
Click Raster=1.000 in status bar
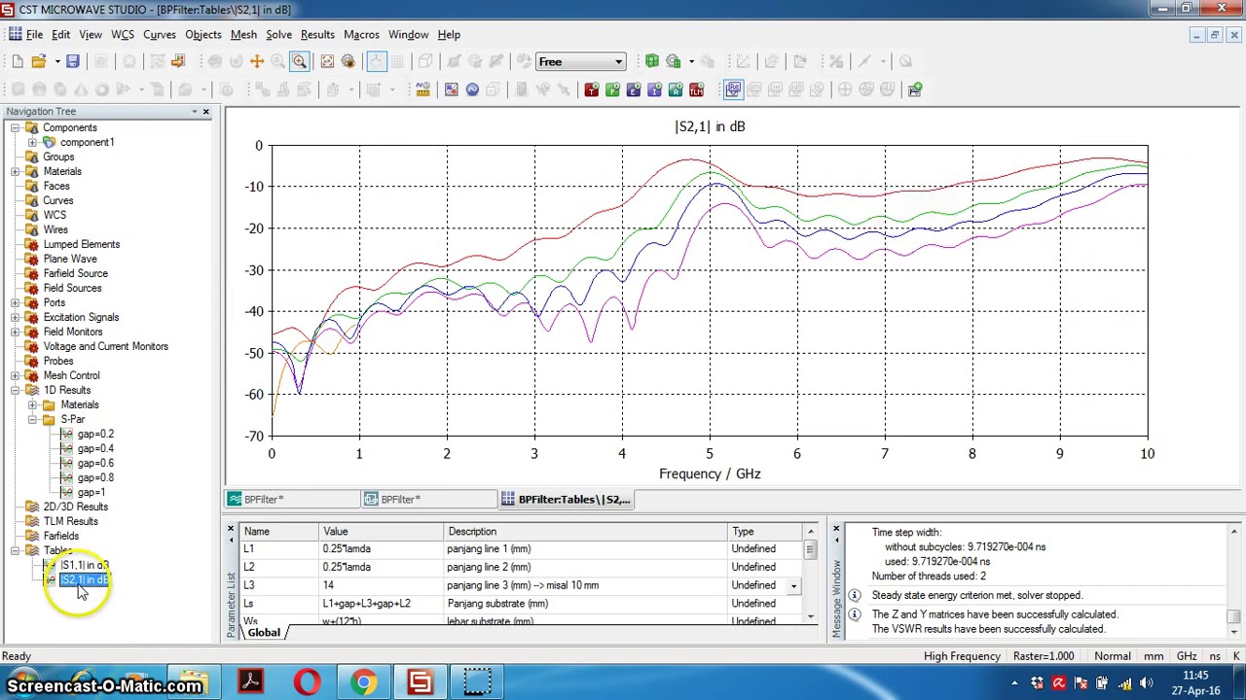pyautogui.click(x=1044, y=656)
